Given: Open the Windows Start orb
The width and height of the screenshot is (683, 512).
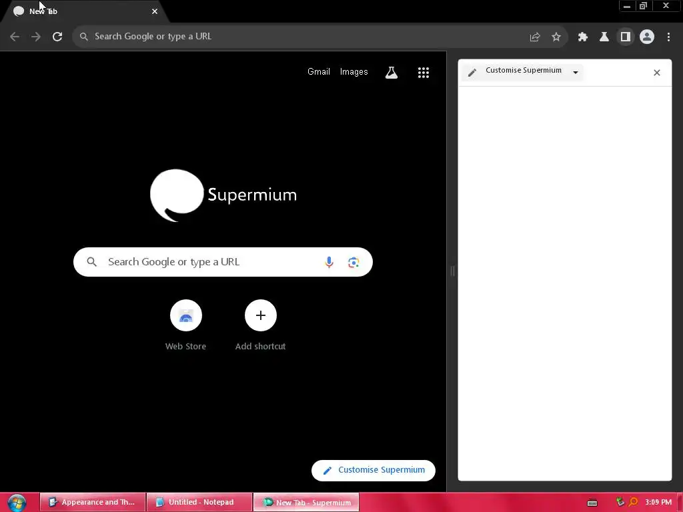Looking at the screenshot, I should [x=17, y=503].
